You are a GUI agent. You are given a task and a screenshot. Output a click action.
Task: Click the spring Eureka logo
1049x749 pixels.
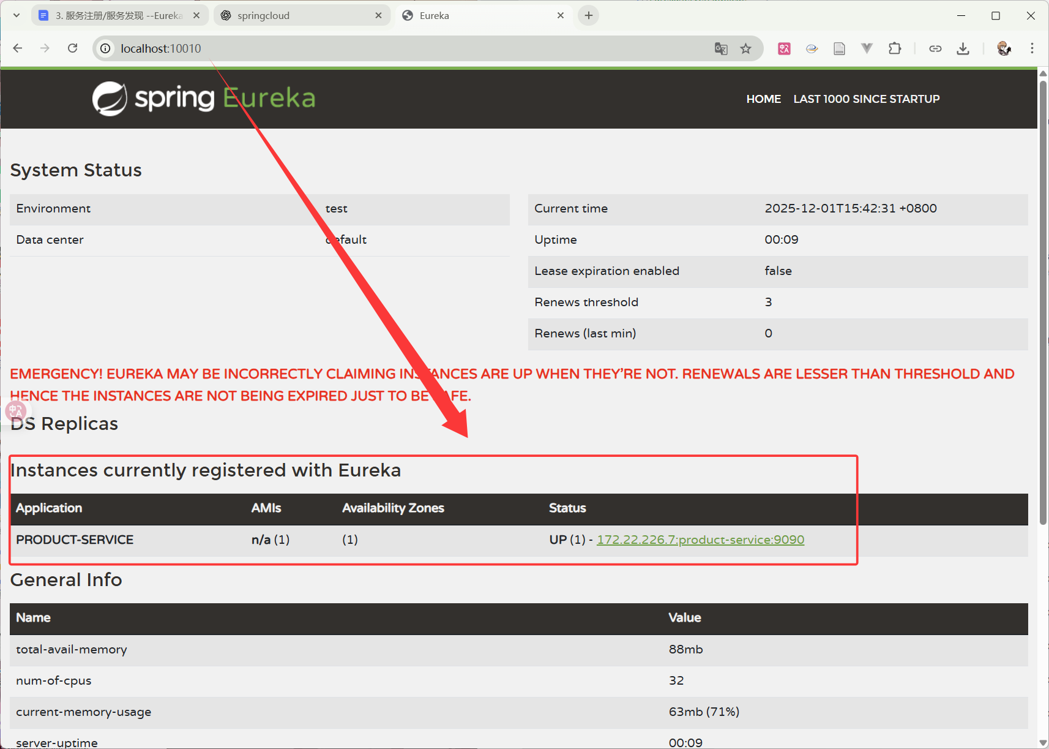click(204, 99)
